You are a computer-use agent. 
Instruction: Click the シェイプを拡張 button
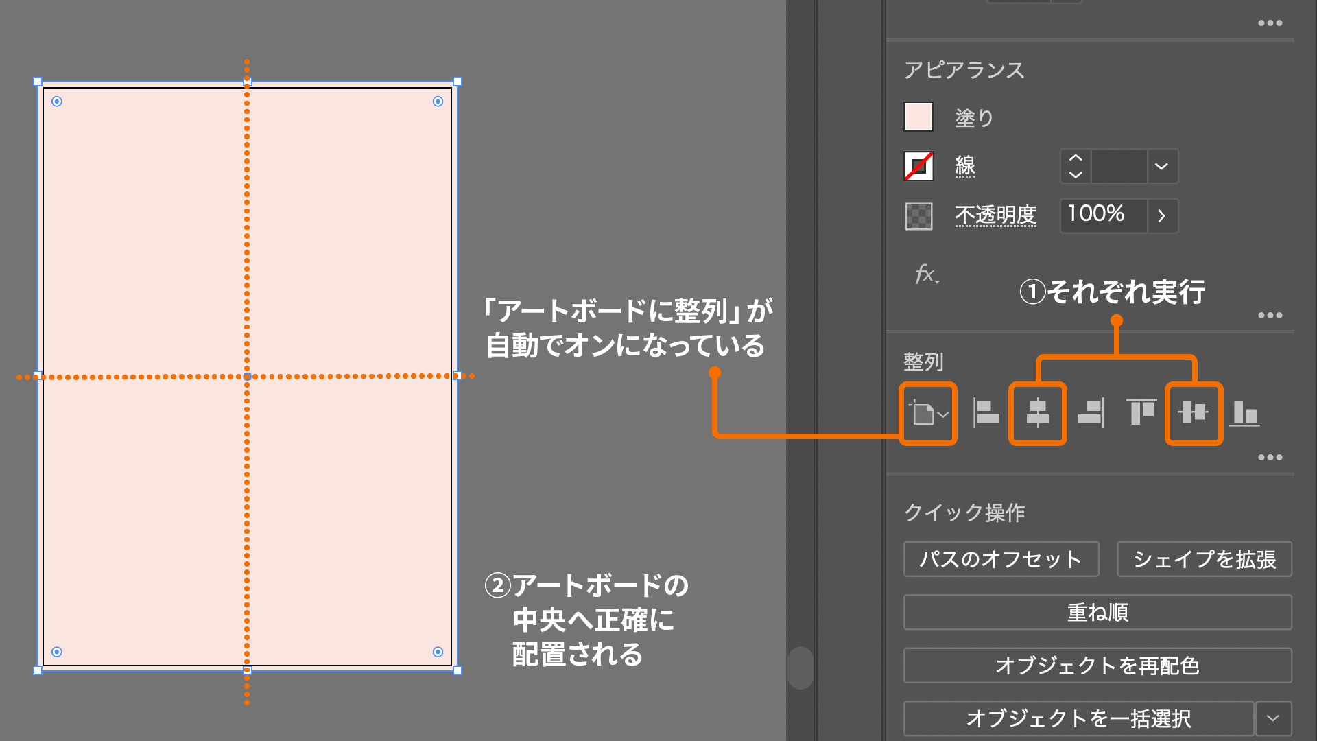pos(1204,559)
